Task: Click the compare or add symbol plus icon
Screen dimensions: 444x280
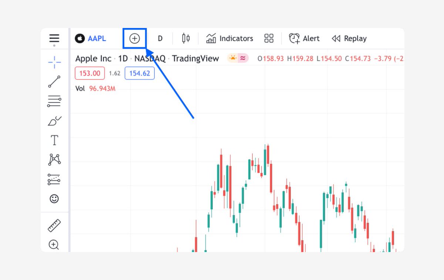Action: (135, 38)
